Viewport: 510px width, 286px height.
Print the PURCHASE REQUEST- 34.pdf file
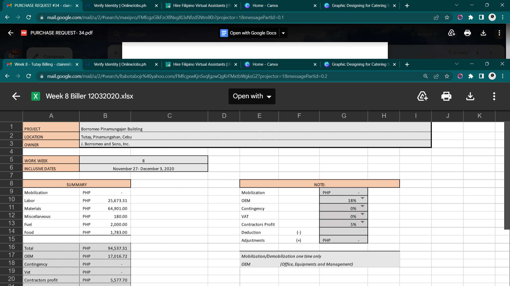click(x=467, y=33)
